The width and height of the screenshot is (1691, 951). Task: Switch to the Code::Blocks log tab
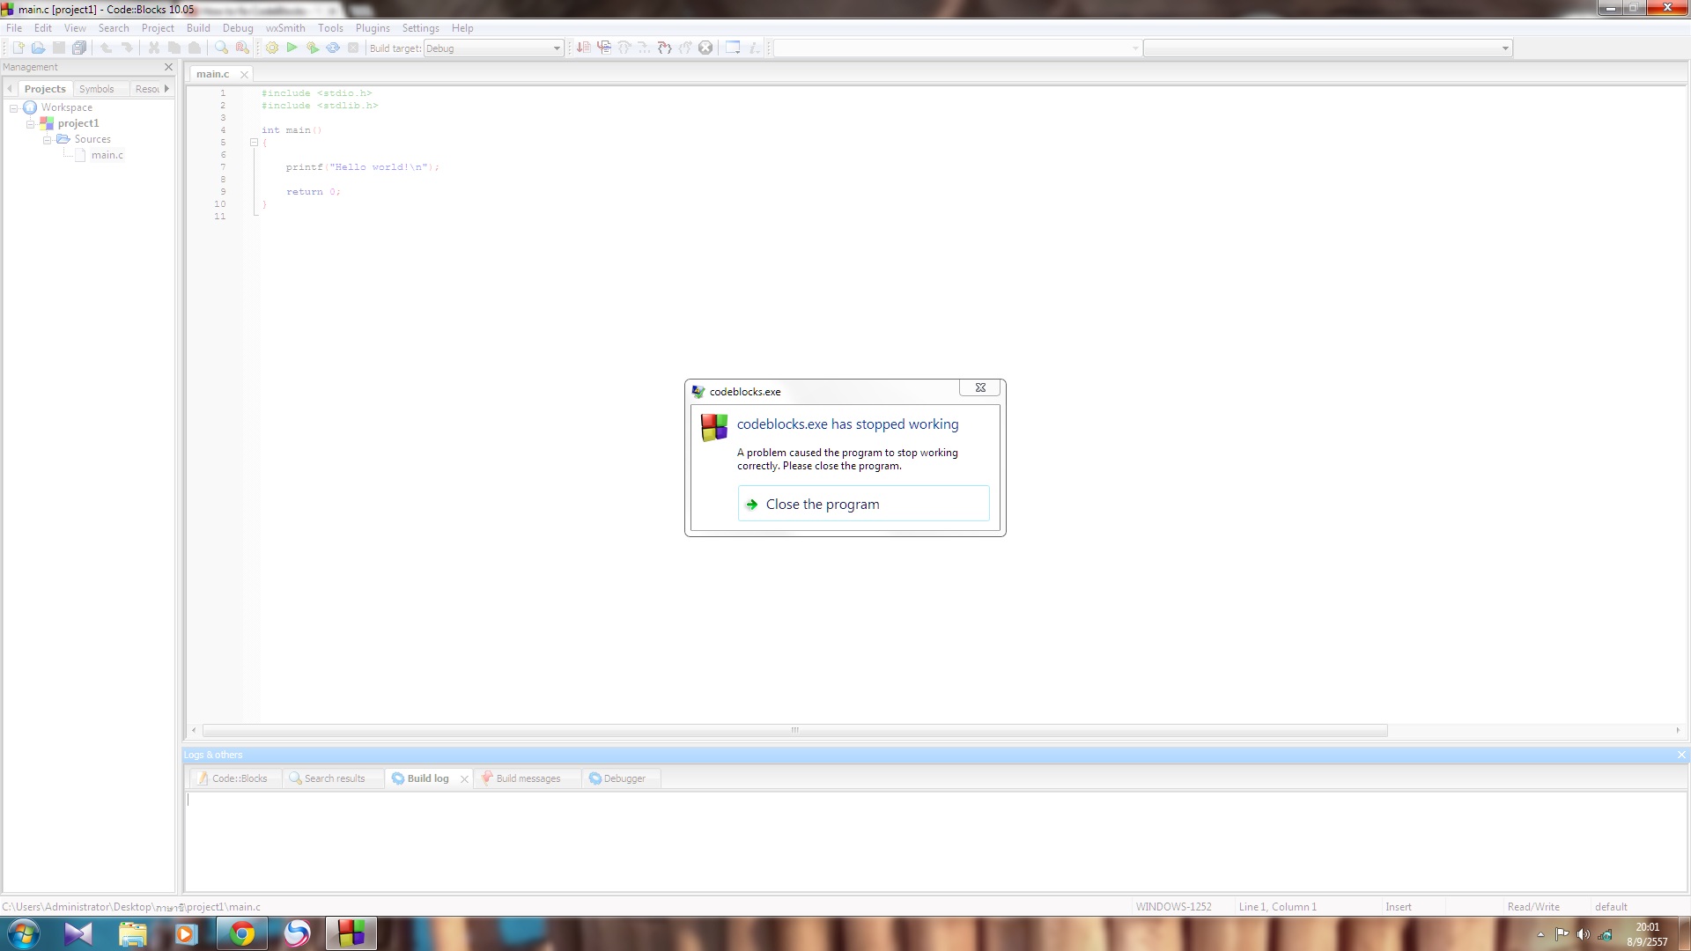coord(233,778)
